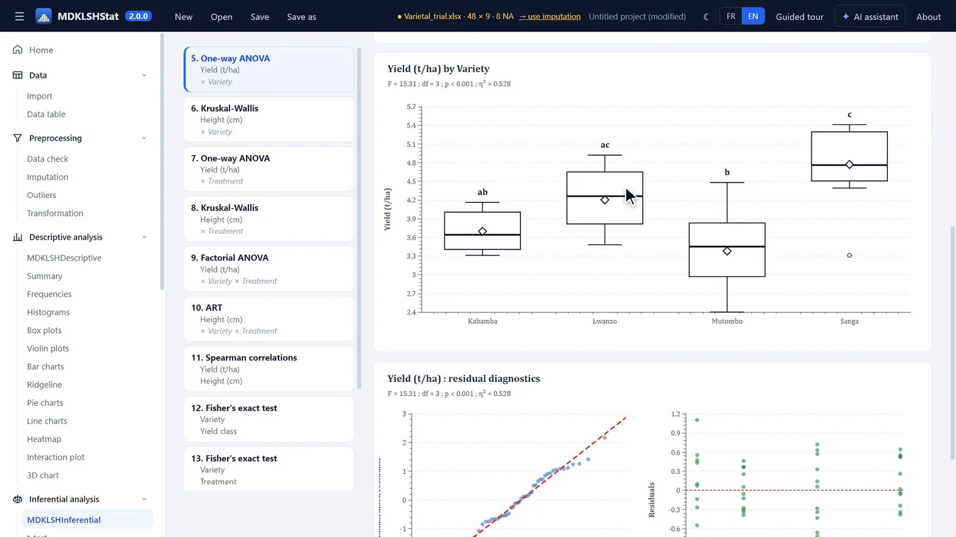
Task: Open 11. Spearman correlations card
Action: coord(269,369)
